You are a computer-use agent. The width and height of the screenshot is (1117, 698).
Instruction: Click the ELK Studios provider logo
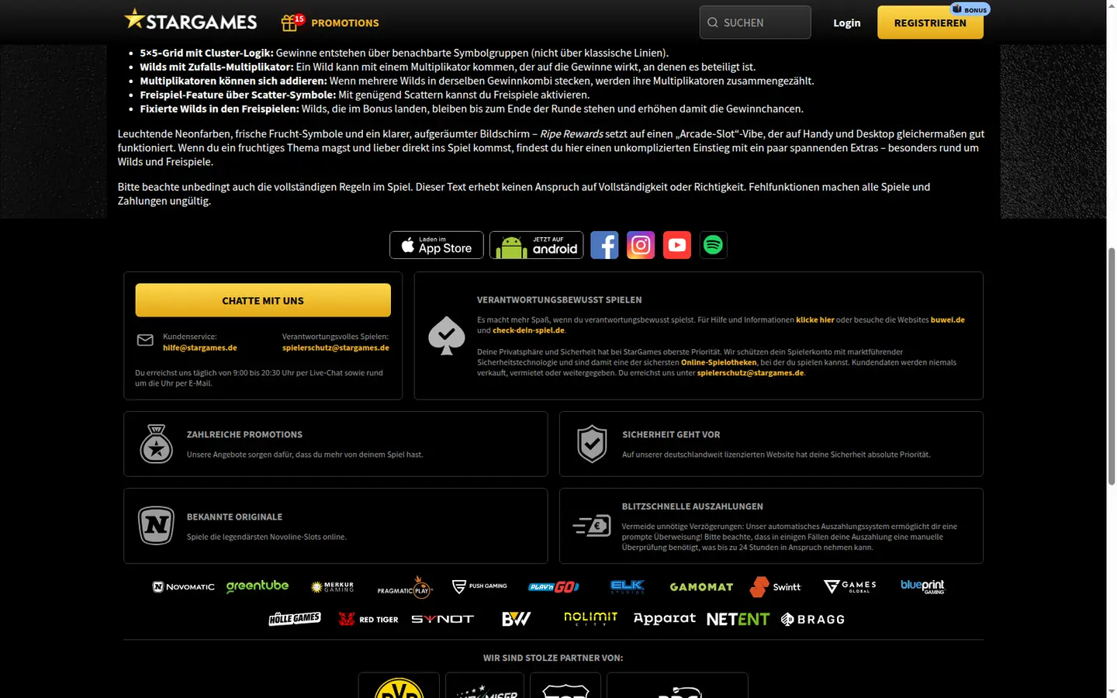pos(628,587)
